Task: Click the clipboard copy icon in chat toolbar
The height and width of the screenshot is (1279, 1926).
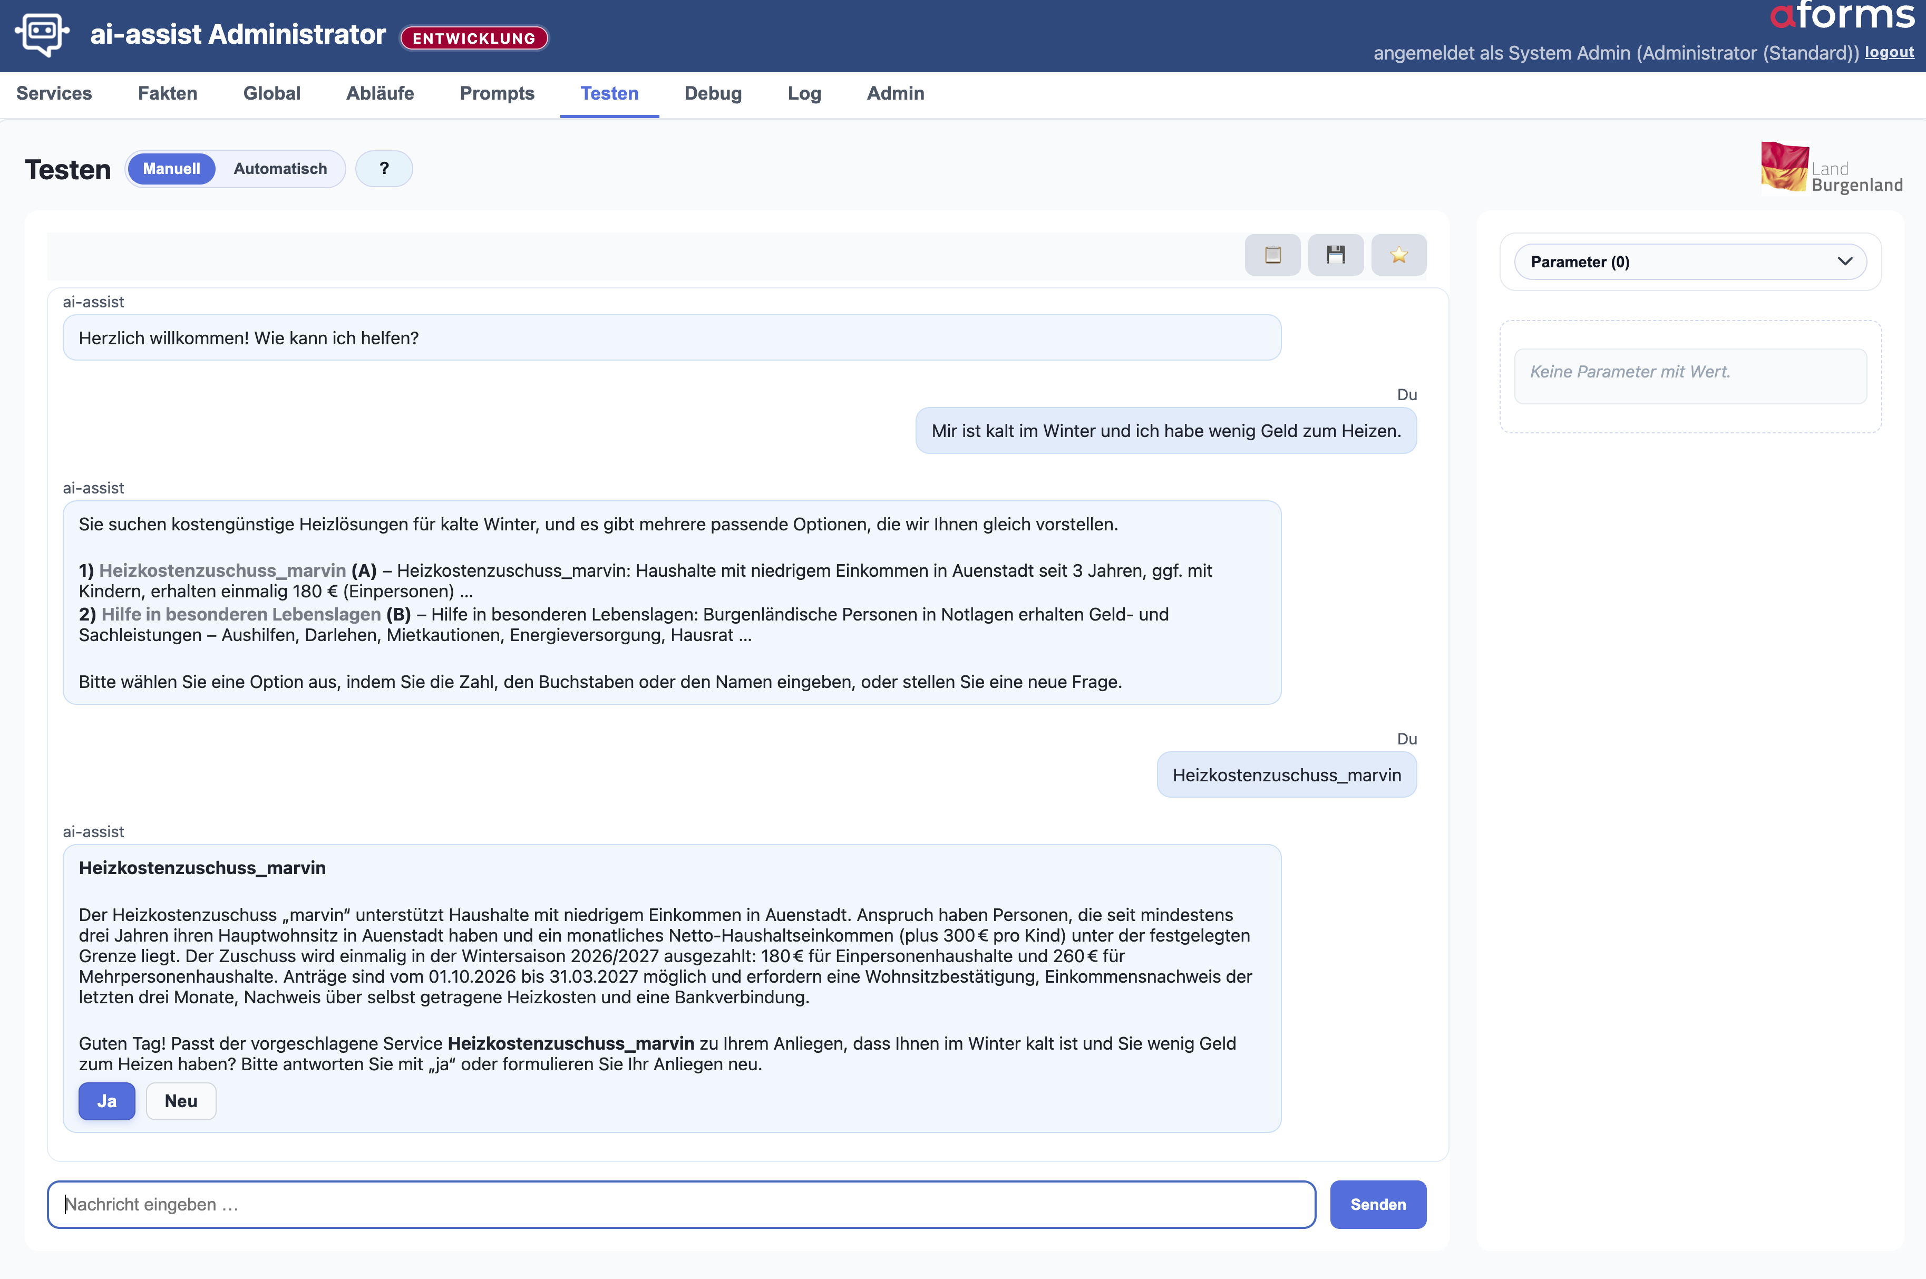Action: pos(1272,255)
